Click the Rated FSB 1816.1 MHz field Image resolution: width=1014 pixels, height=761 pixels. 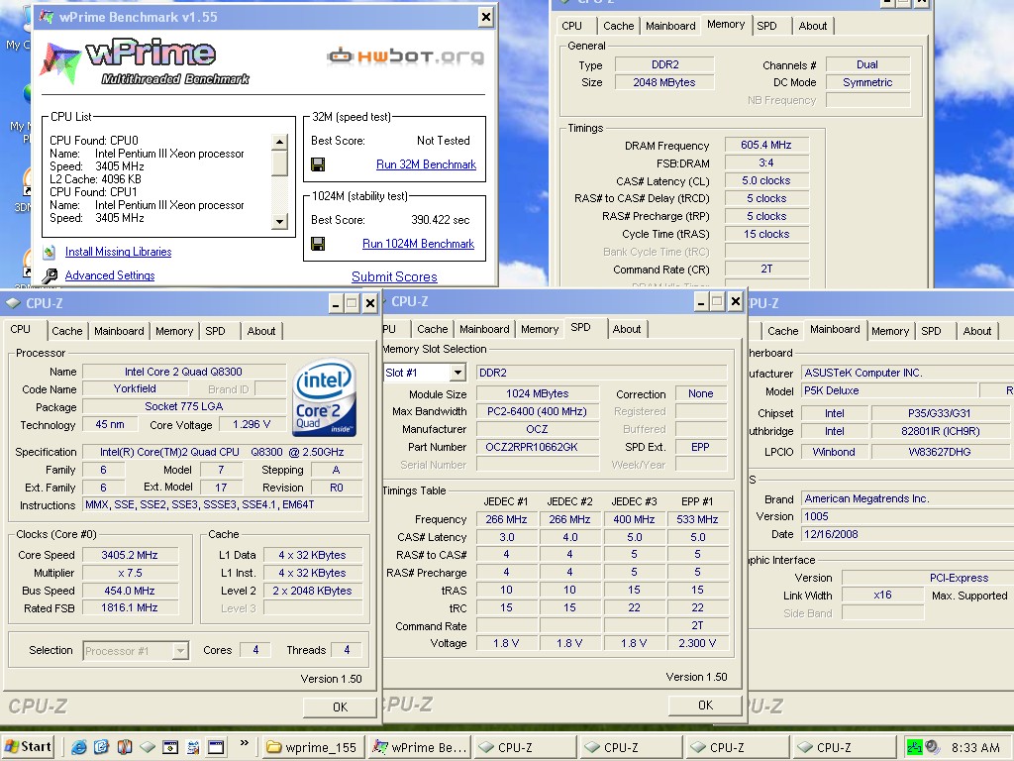130,607
